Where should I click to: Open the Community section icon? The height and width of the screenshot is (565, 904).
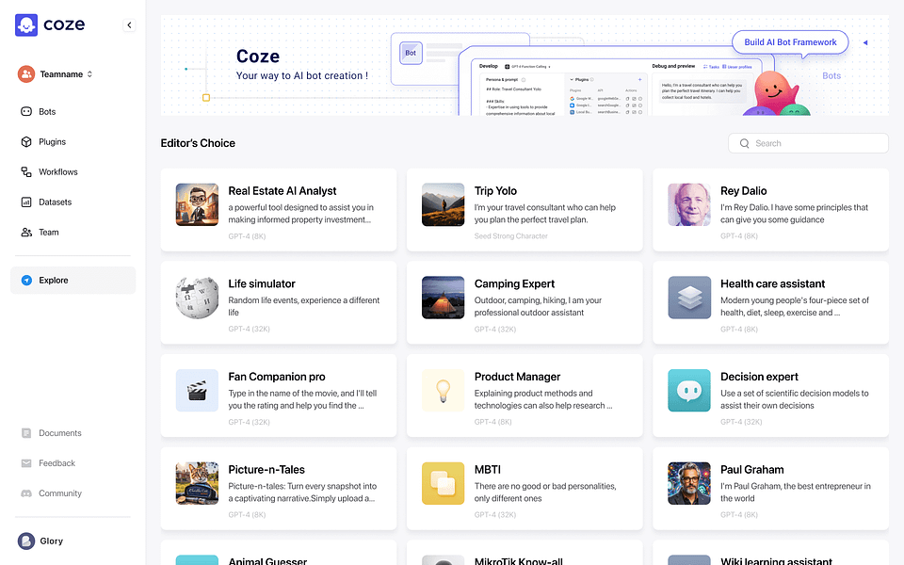coord(27,493)
